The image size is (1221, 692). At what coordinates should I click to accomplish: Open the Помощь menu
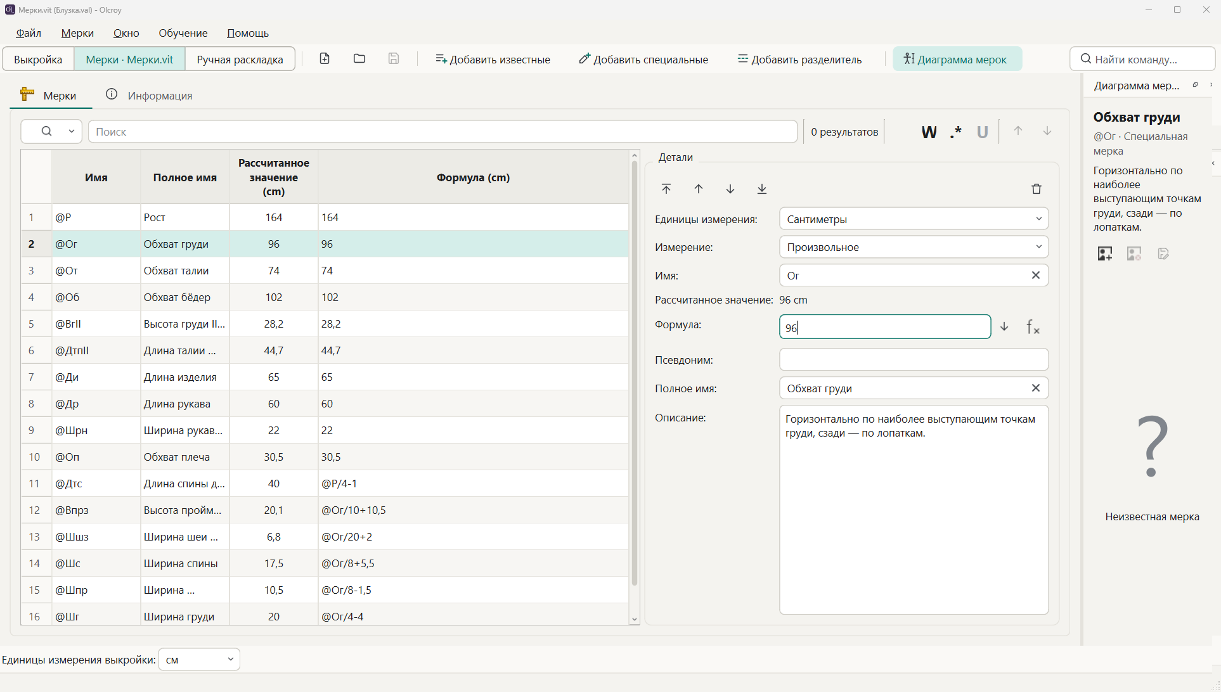pos(248,33)
